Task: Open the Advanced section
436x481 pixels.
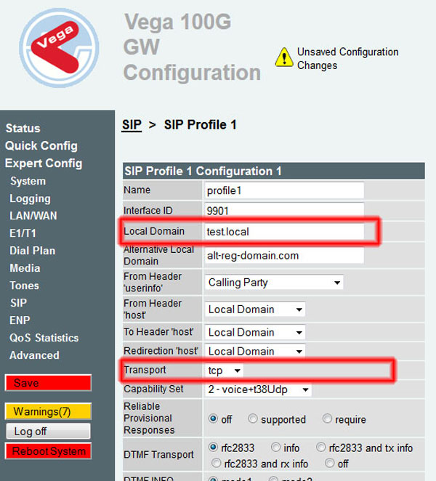Action: coord(34,355)
